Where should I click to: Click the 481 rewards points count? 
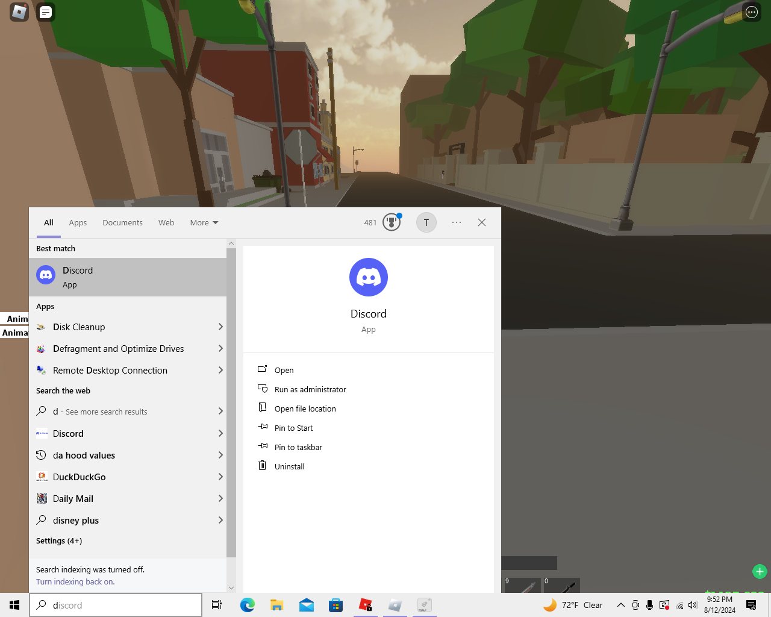click(x=370, y=222)
